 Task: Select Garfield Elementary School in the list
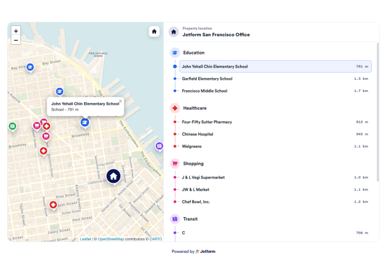pyautogui.click(x=276, y=79)
